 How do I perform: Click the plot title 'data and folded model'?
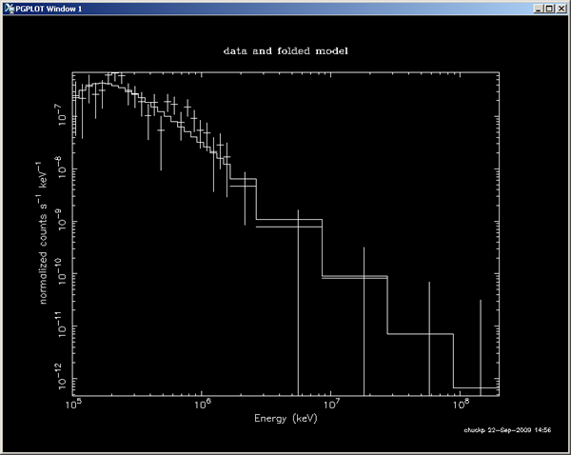(x=285, y=51)
